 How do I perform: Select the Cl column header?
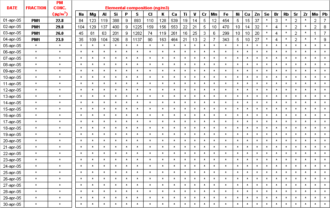[x=150, y=14]
